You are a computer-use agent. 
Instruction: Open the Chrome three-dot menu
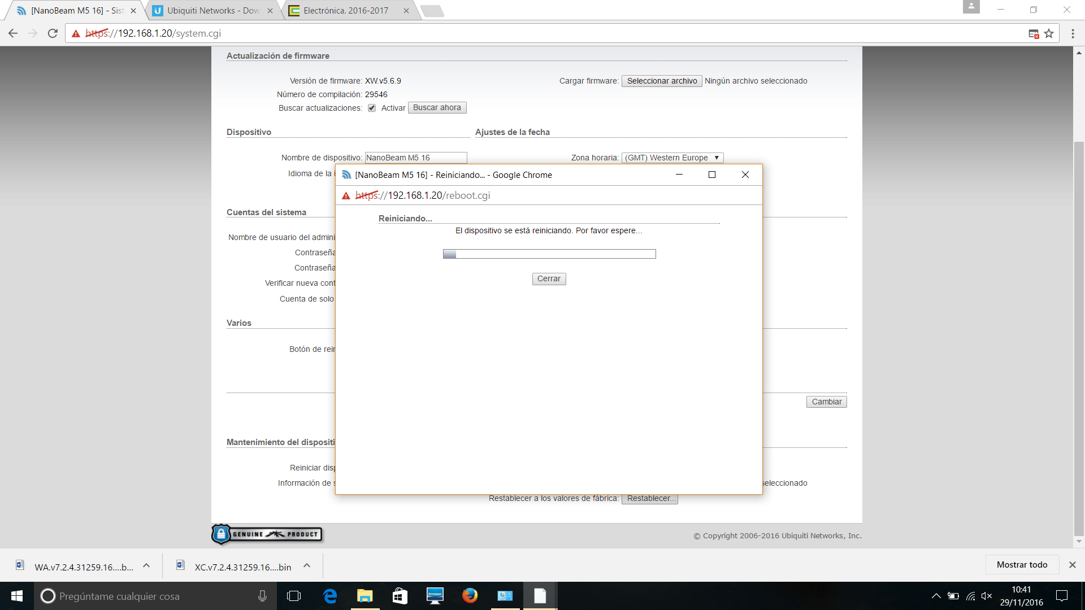coord(1073,33)
